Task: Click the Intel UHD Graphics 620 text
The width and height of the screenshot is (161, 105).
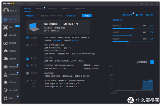Action: click(x=54, y=45)
